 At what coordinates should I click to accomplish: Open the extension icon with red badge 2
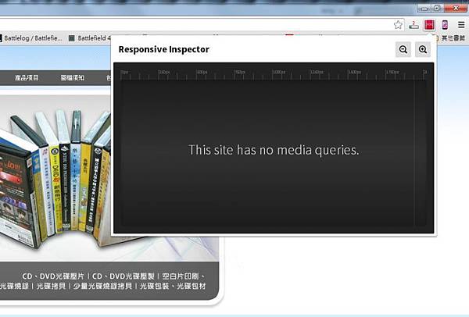pos(414,25)
